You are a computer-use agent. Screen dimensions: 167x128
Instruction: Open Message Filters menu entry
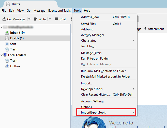[x=104, y=53]
